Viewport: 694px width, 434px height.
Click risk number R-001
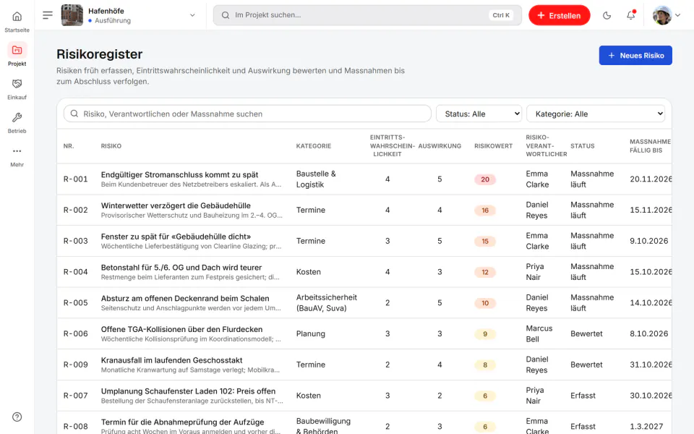click(75, 179)
